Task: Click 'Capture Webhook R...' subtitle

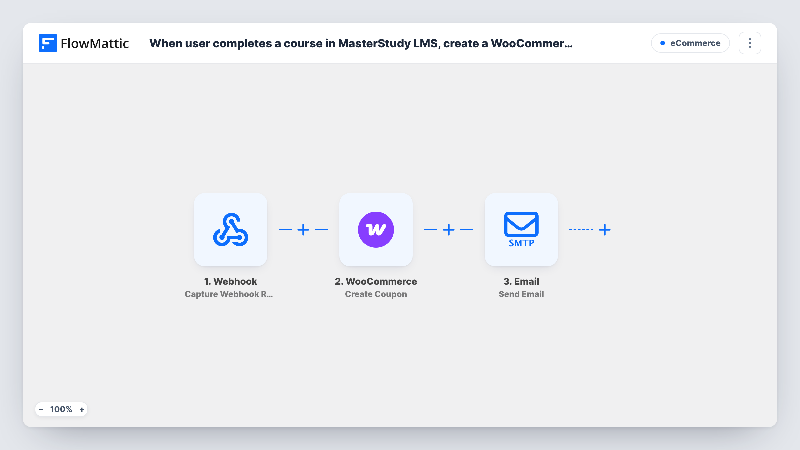Action: [x=229, y=294]
